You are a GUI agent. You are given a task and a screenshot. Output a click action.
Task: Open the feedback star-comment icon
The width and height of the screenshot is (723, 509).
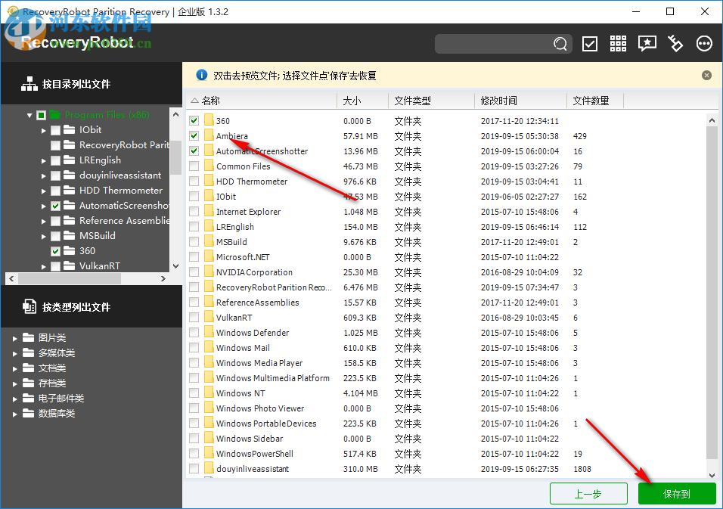(x=647, y=44)
